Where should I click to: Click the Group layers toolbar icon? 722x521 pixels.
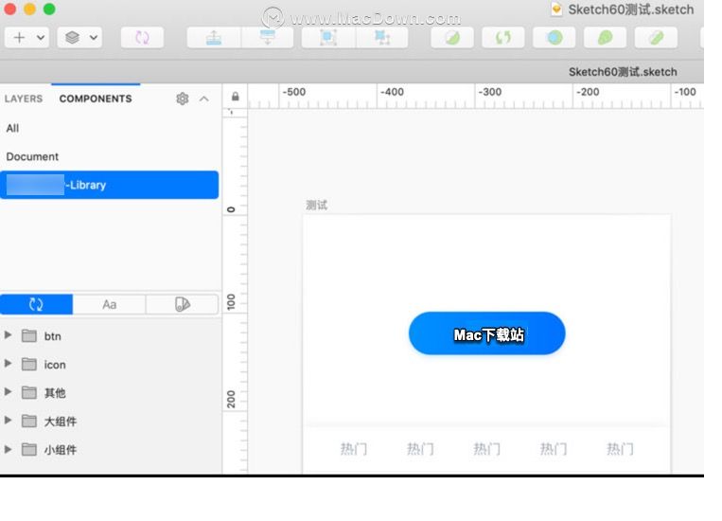pos(328,37)
